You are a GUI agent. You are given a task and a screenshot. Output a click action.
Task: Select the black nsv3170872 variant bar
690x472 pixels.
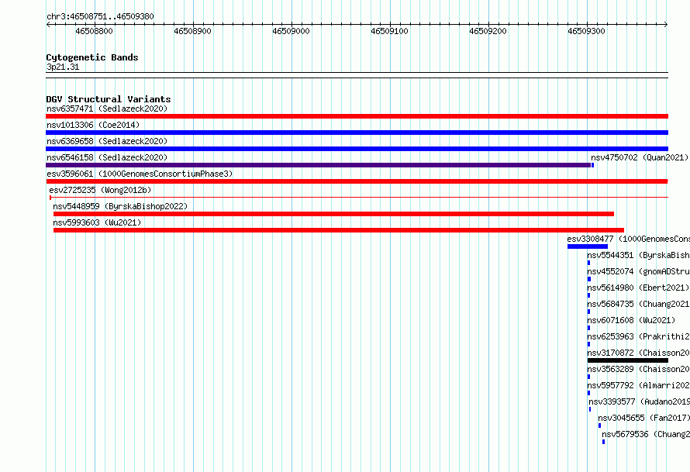pos(628,360)
